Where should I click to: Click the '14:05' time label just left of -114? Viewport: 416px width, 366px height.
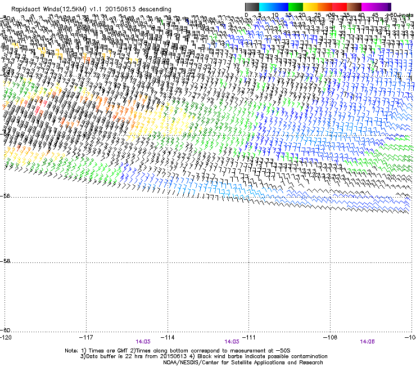point(143,342)
